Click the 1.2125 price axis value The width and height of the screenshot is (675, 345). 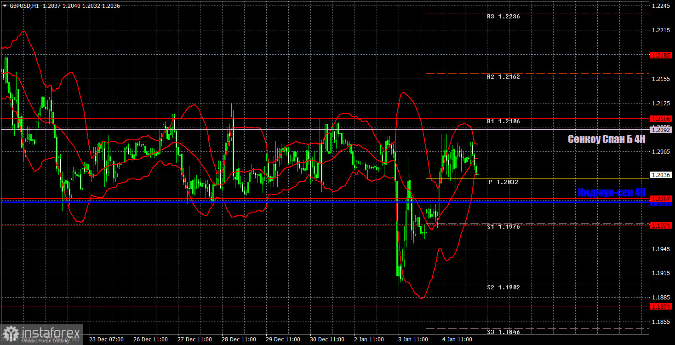click(x=661, y=103)
